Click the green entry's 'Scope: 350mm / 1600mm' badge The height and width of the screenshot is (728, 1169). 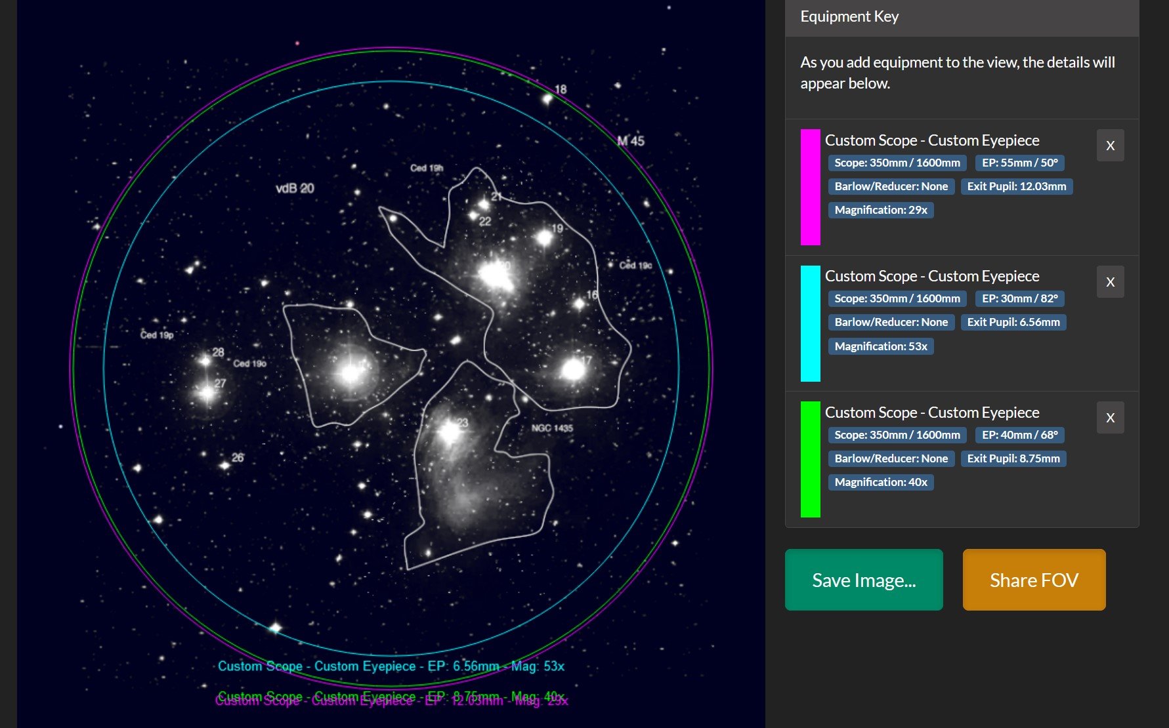(x=897, y=435)
